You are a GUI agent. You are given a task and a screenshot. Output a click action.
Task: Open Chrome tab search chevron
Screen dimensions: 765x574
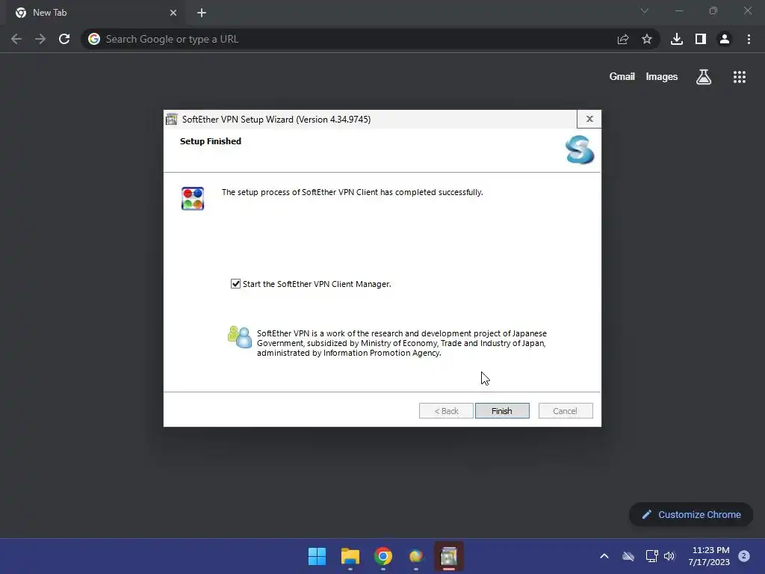(645, 10)
